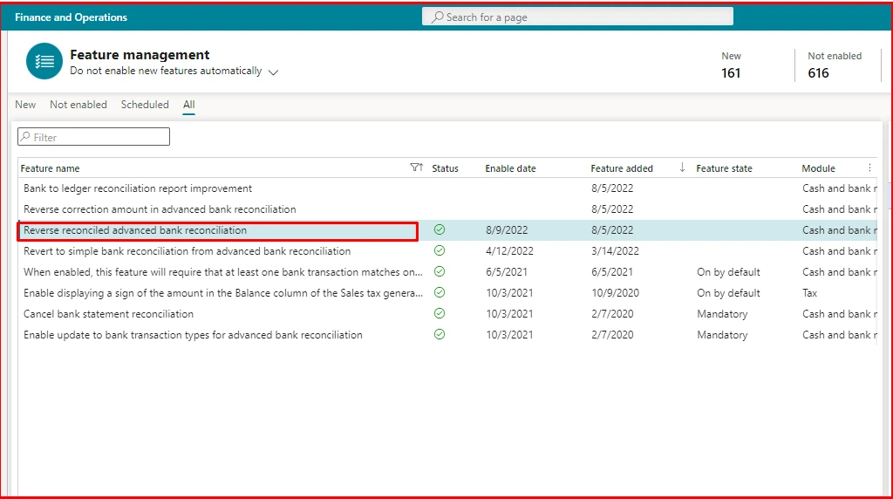Switch to the Not enabled tab
Image resolution: width=893 pixels, height=499 pixels.
78,104
